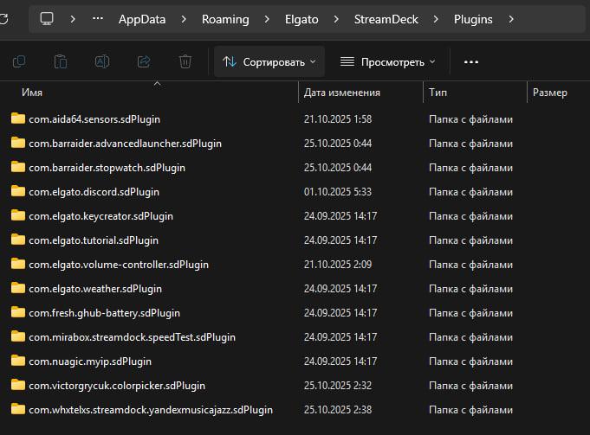Image resolution: width=590 pixels, height=435 pixels.
Task: Sort by the Дата изменения column header
Action: tap(341, 93)
